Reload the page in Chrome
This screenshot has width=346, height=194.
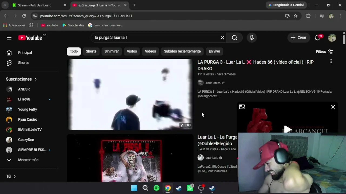click(x=24, y=16)
